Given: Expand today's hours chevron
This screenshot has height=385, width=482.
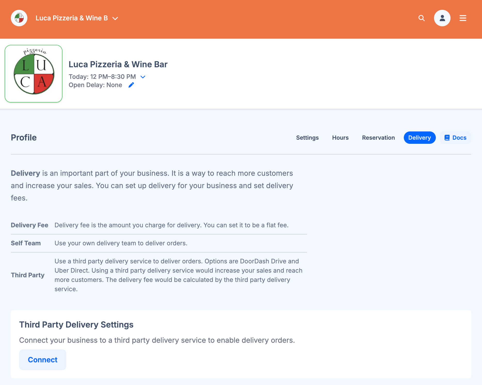Looking at the screenshot, I should (143, 77).
